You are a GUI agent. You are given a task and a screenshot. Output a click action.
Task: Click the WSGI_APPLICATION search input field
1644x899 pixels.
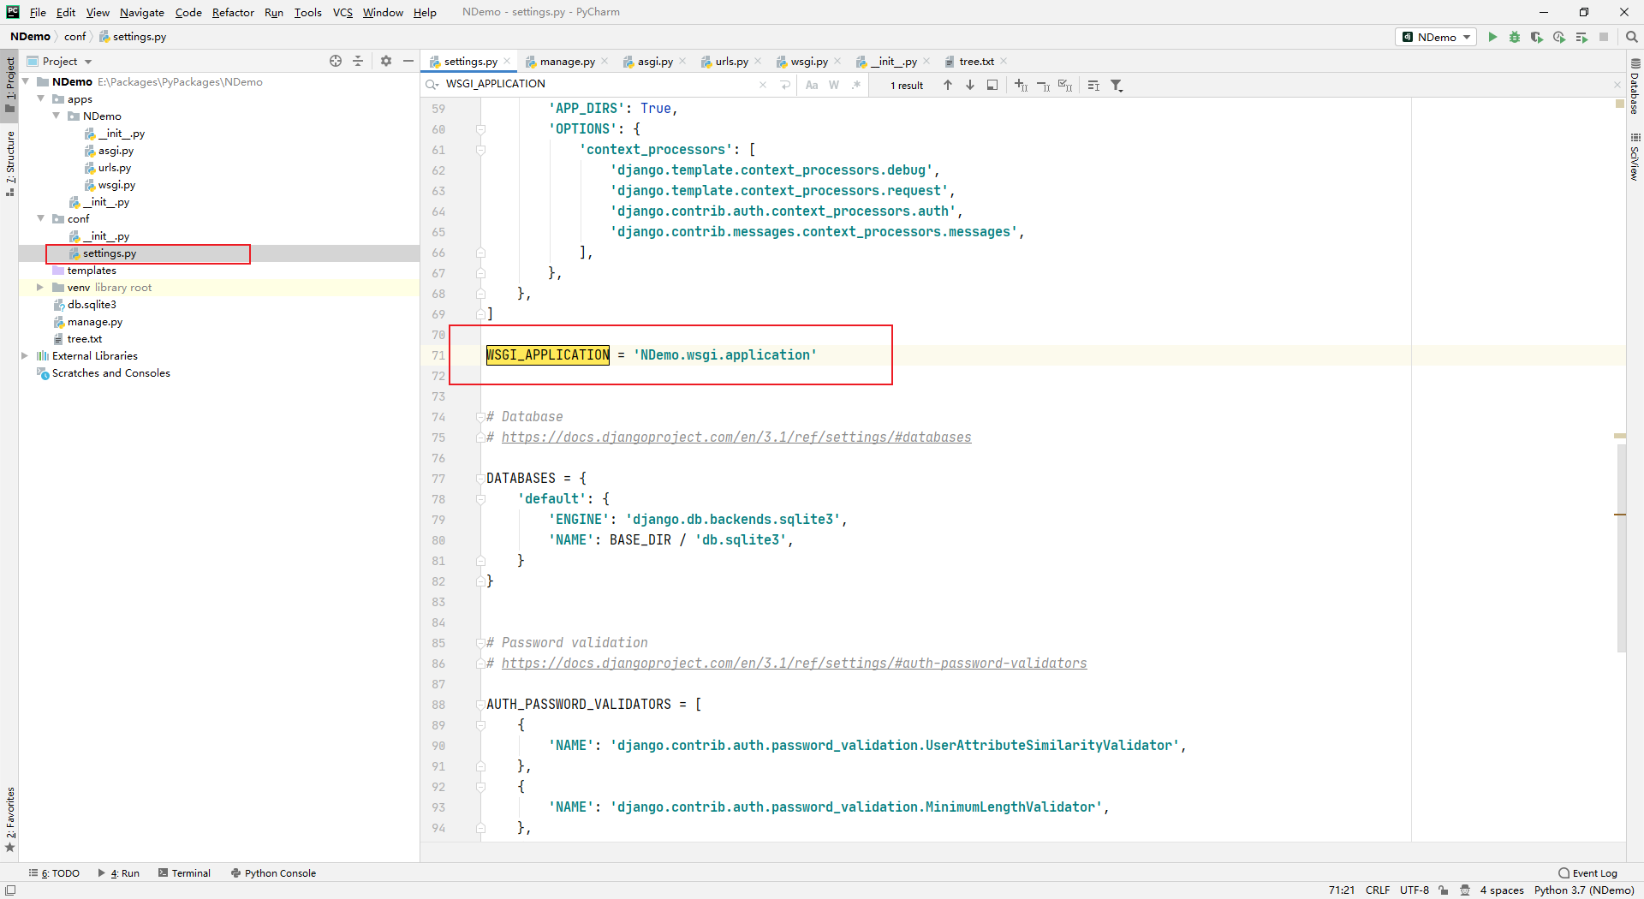(x=599, y=84)
